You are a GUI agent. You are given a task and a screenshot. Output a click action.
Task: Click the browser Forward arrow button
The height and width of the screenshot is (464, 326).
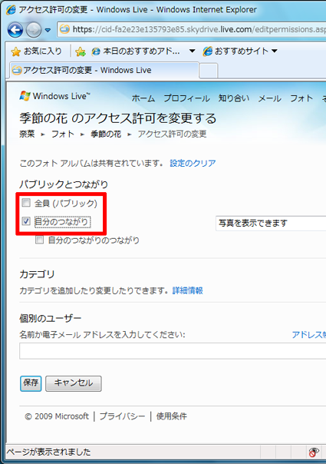34,30
